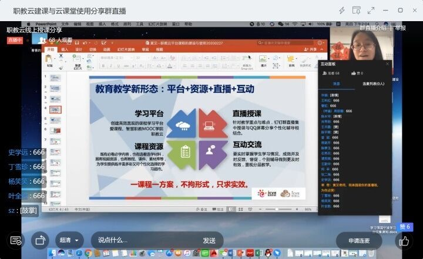The height and width of the screenshot is (259, 423).
Task: Click the 赞 6 likes counter badge
Action: [405, 227]
